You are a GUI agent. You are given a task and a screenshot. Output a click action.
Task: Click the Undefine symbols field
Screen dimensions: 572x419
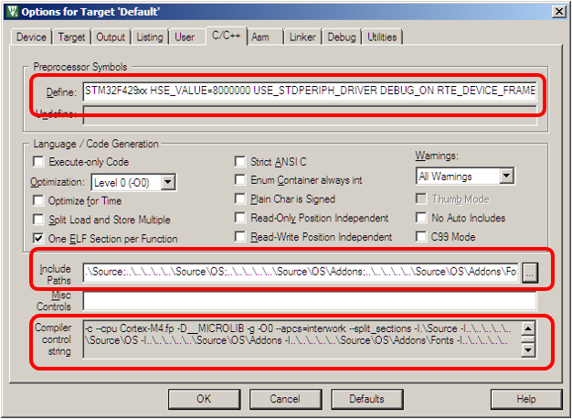pos(310,115)
